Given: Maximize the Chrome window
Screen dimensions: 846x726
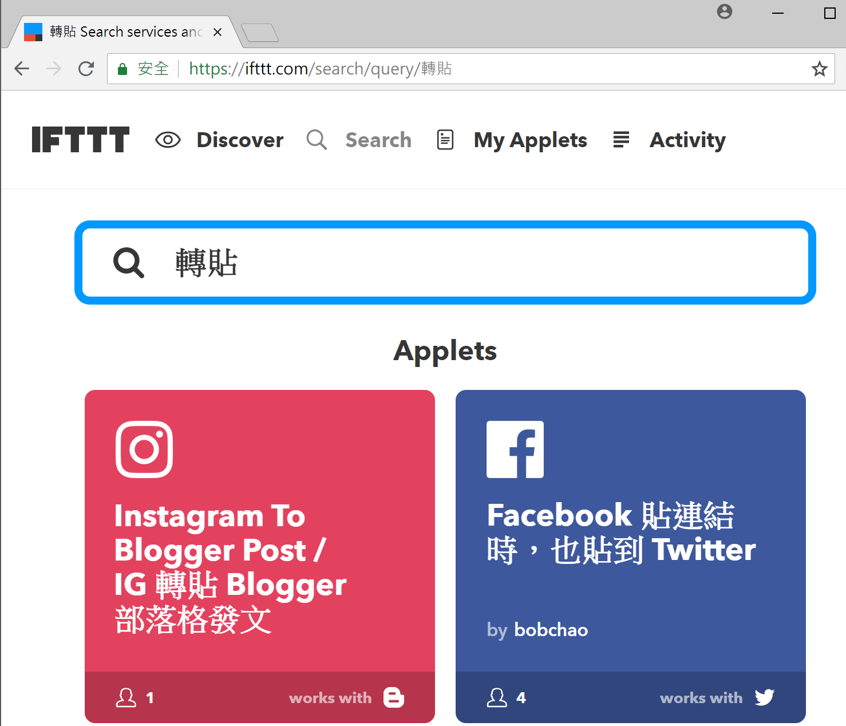Looking at the screenshot, I should [x=830, y=13].
